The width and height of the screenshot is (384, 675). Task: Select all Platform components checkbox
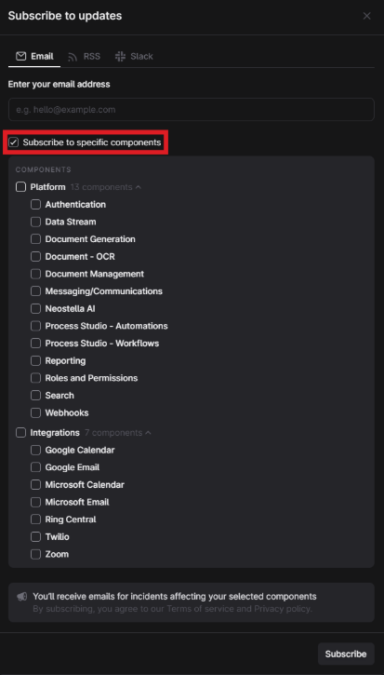pos(20,187)
